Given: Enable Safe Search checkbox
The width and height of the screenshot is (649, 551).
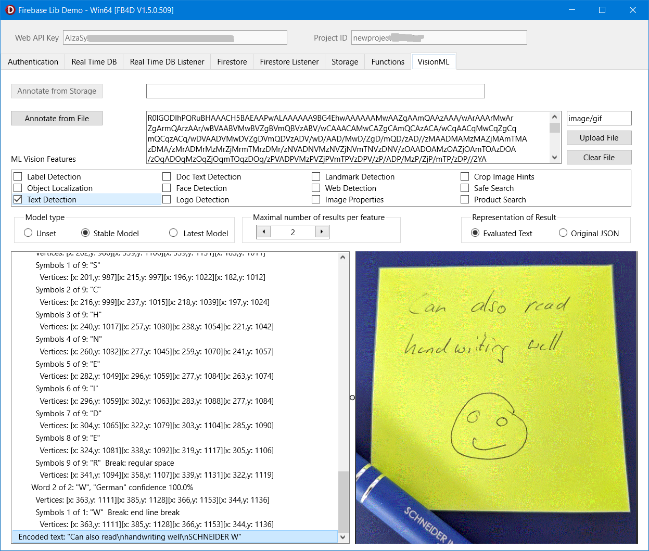Looking at the screenshot, I should click(465, 188).
